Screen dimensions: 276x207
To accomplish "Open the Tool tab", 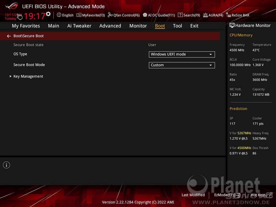I will [177, 26].
